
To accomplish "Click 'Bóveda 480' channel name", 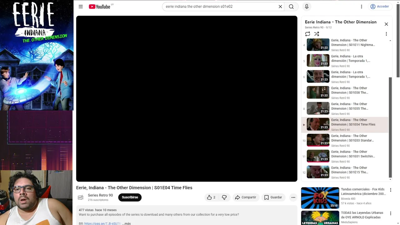I will tap(348, 199).
